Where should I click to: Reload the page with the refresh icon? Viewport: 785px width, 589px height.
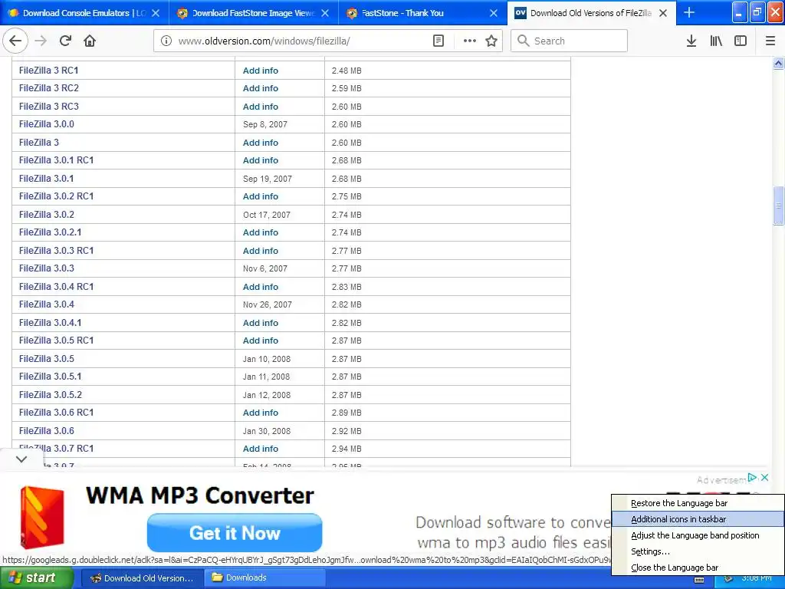point(65,41)
